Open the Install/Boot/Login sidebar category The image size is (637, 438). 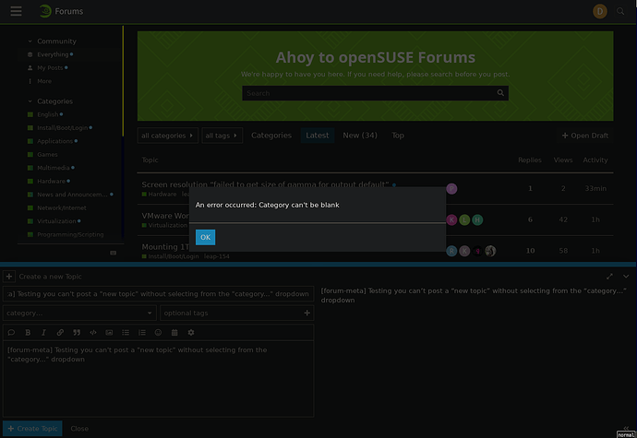point(62,128)
